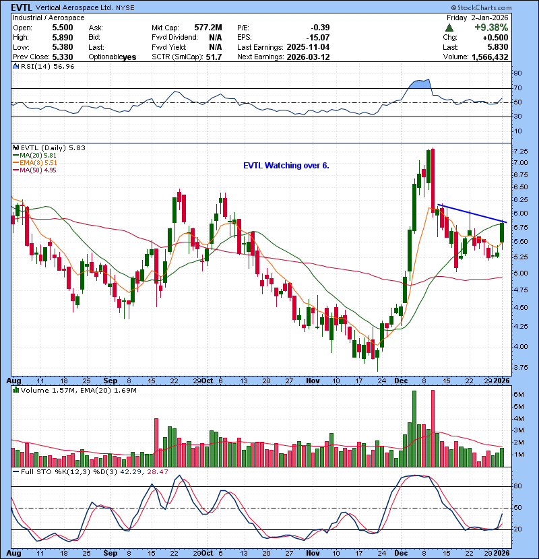Click the Optionable yes field
Viewport: 539px width, 559px height.
[113, 57]
